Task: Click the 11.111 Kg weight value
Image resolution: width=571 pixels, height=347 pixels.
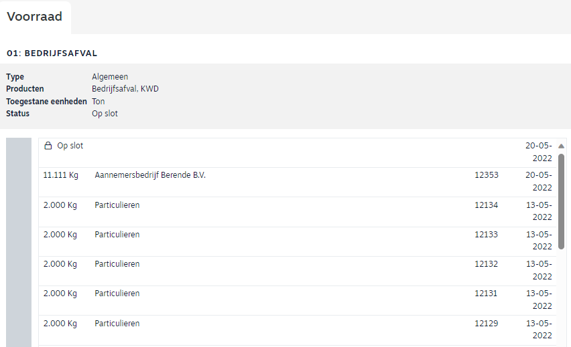Action: coord(60,175)
